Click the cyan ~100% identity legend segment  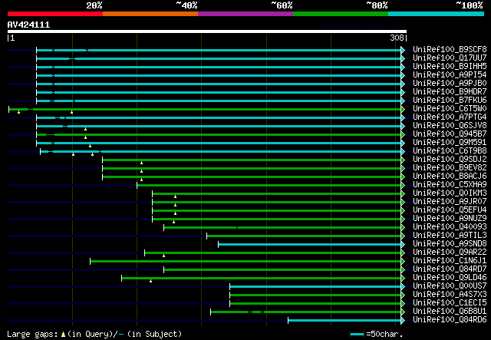(x=437, y=14)
